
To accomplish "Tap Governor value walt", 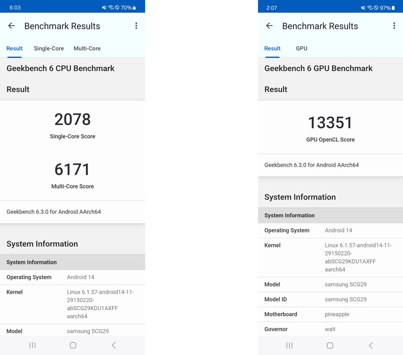I will (x=330, y=329).
